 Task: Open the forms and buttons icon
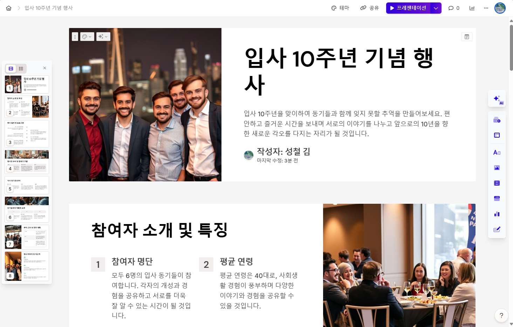(497, 229)
